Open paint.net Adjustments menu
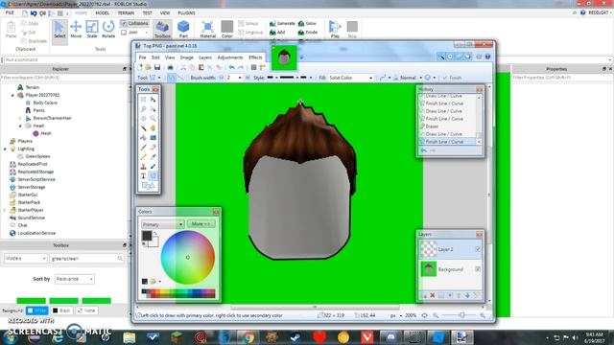 click(230, 57)
